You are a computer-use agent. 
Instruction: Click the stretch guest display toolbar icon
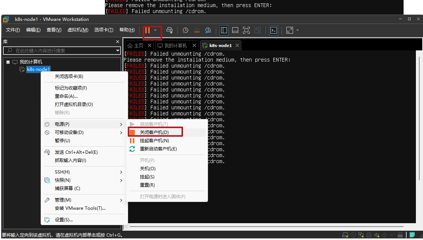click(289, 30)
